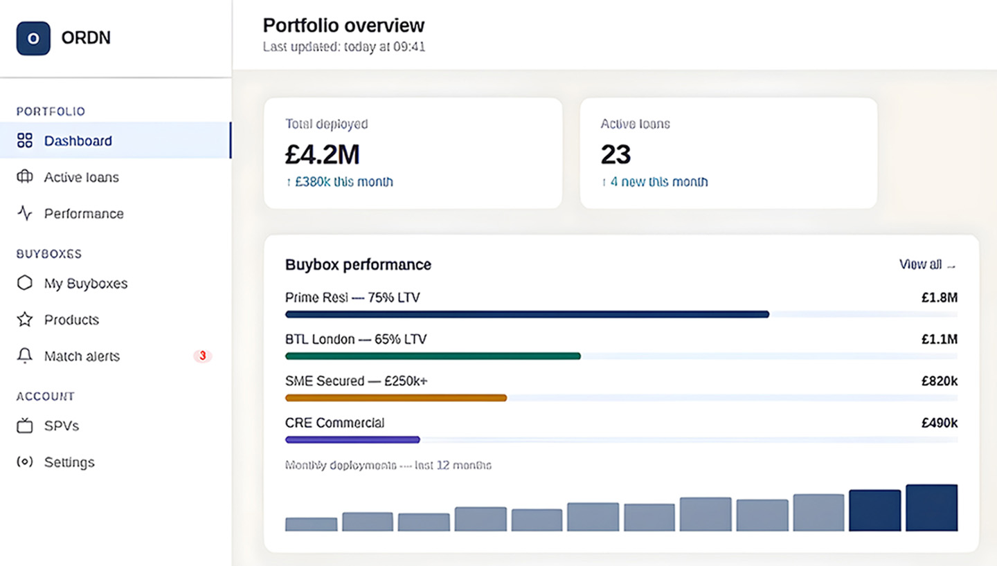
Task: Click the Portfolio overview heading
Action: 343,26
